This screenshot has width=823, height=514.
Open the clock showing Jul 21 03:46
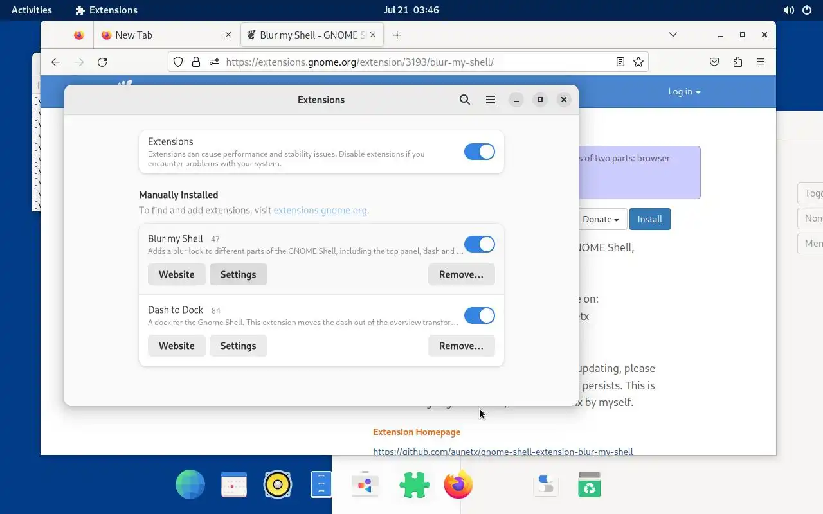coord(411,10)
